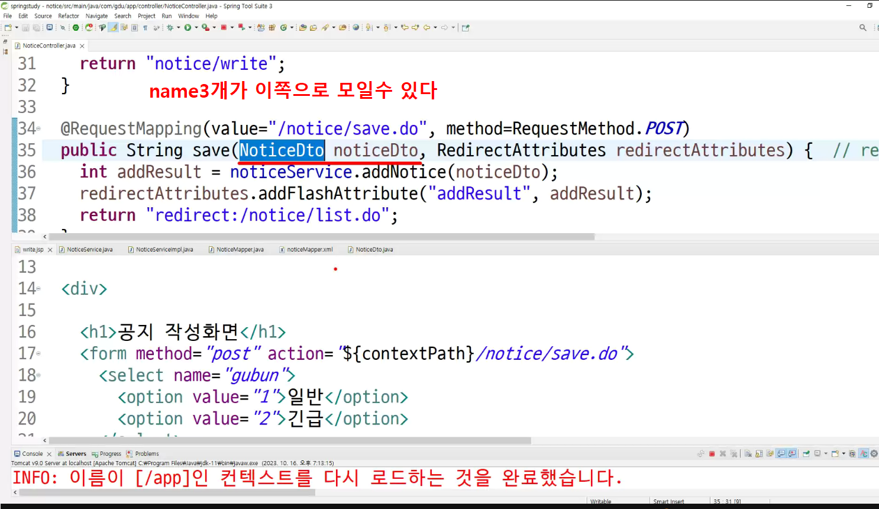Toggle console Scroll Lock icon
This screenshot has height=509, width=879.
(x=759, y=454)
